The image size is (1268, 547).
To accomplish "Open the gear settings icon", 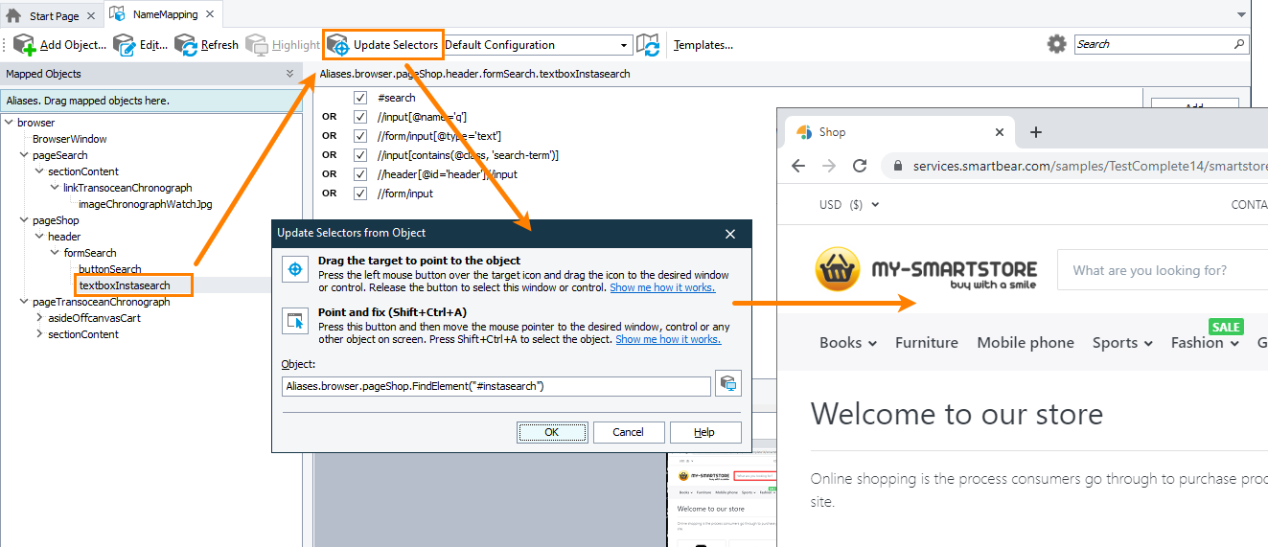I will point(1056,44).
